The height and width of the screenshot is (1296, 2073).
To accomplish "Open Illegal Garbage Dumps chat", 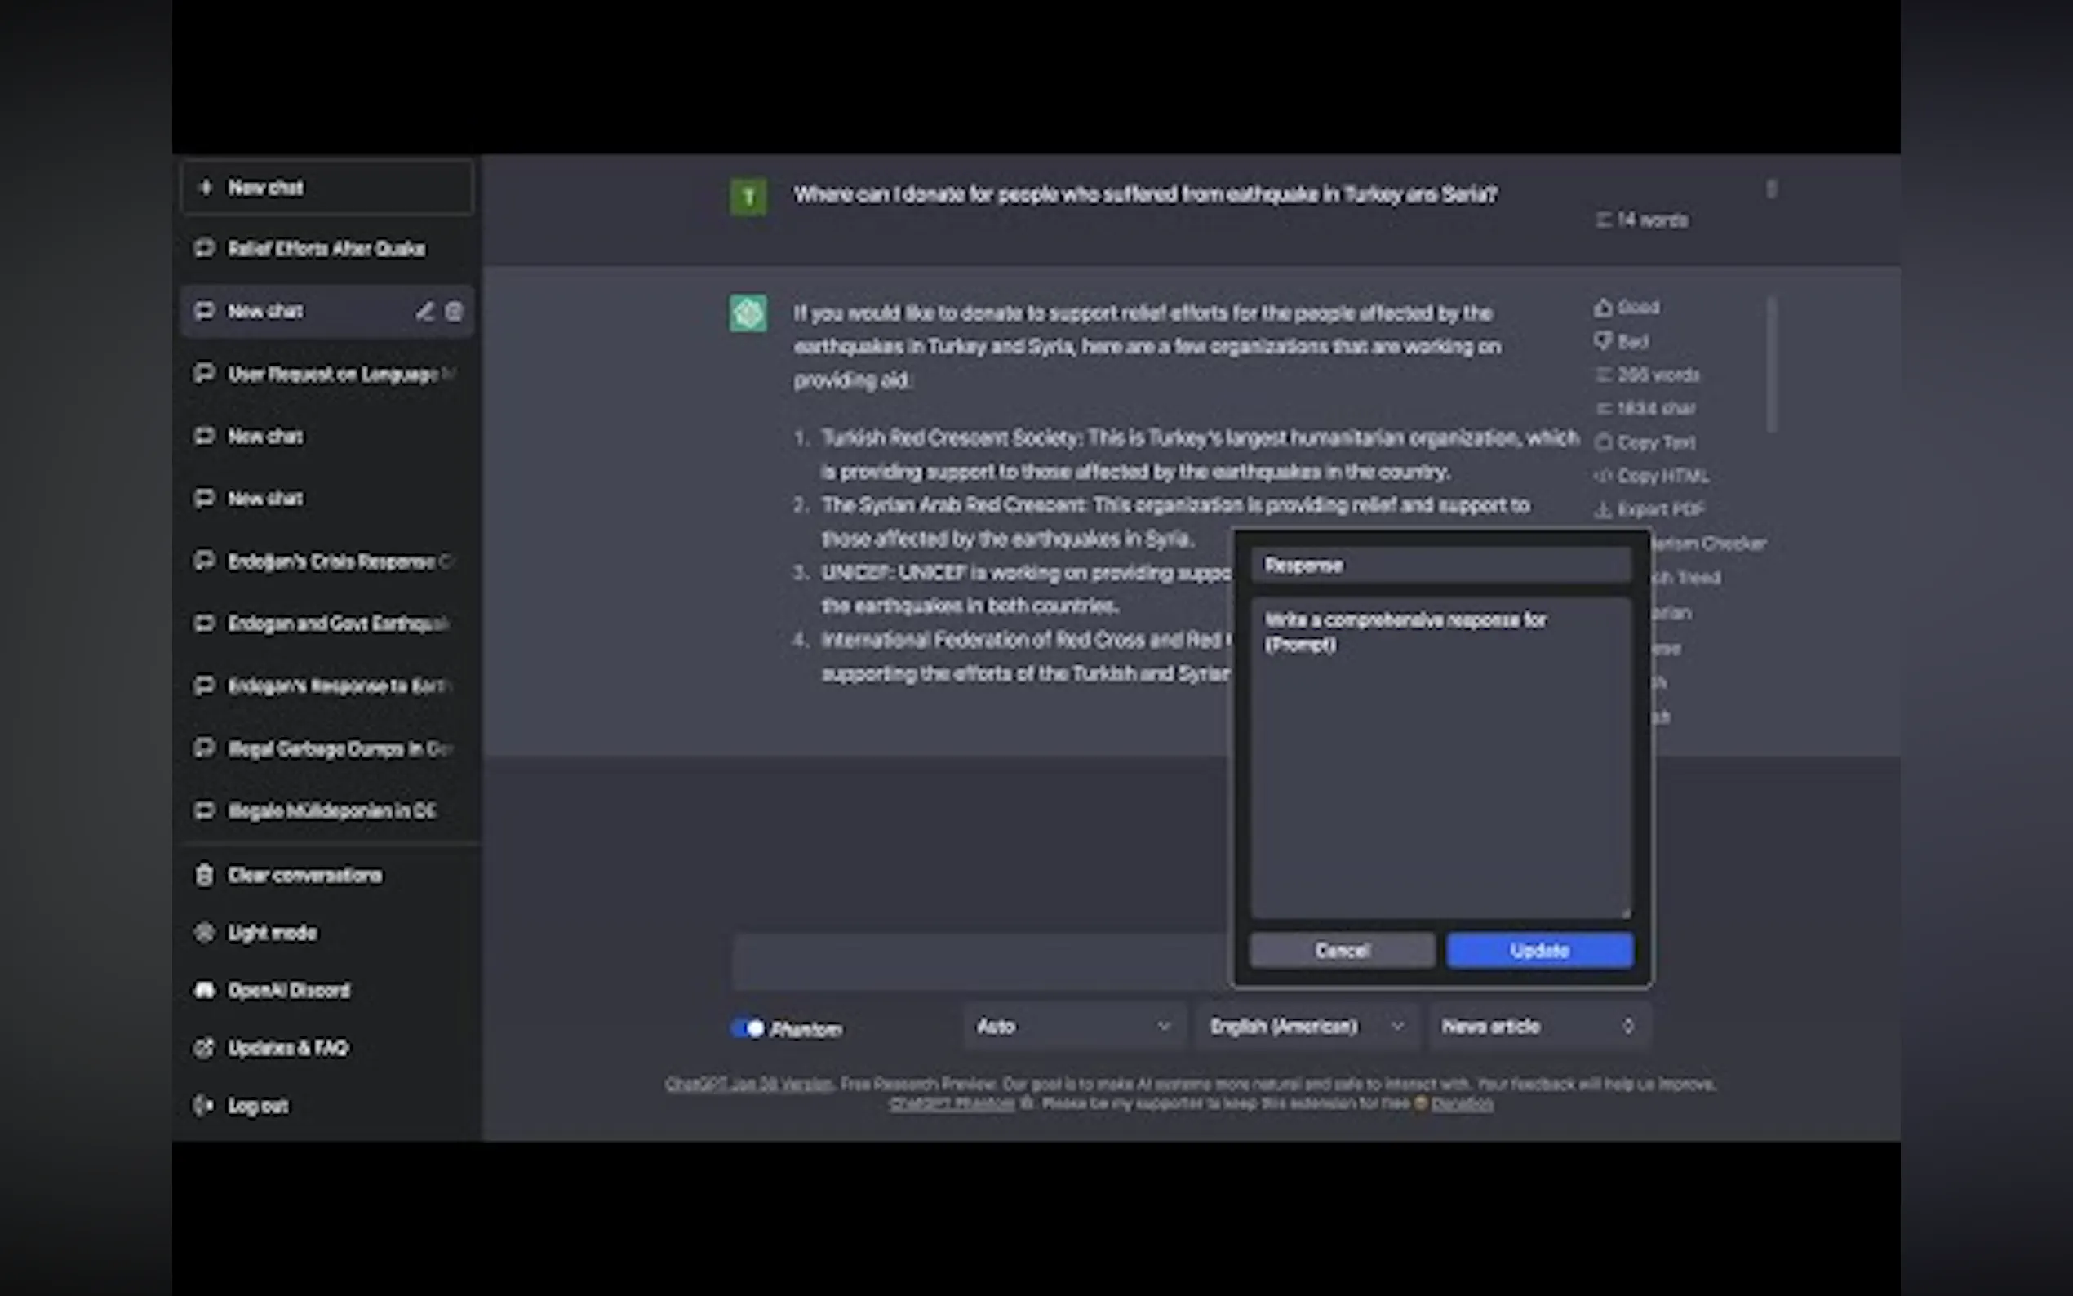I will click(x=339, y=748).
